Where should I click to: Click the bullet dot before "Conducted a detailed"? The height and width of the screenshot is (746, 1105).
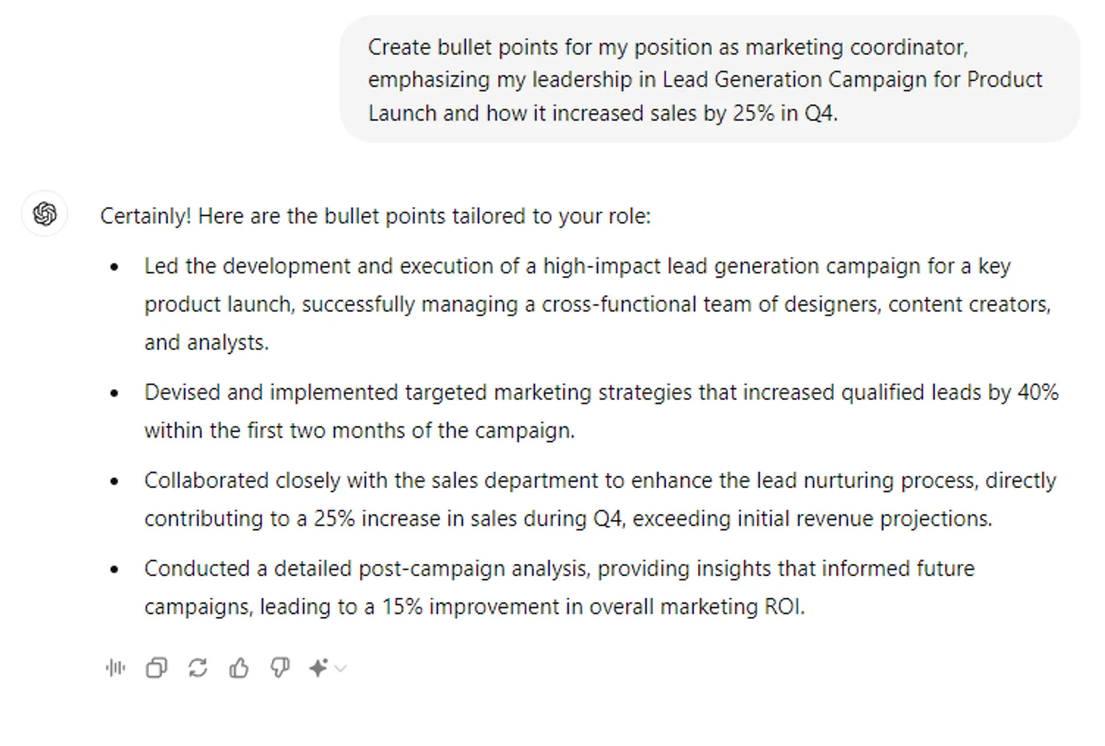tap(115, 569)
